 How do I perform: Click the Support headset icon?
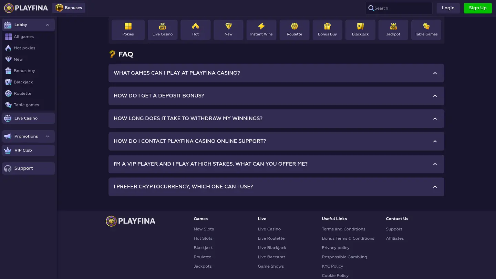[x=8, y=168]
